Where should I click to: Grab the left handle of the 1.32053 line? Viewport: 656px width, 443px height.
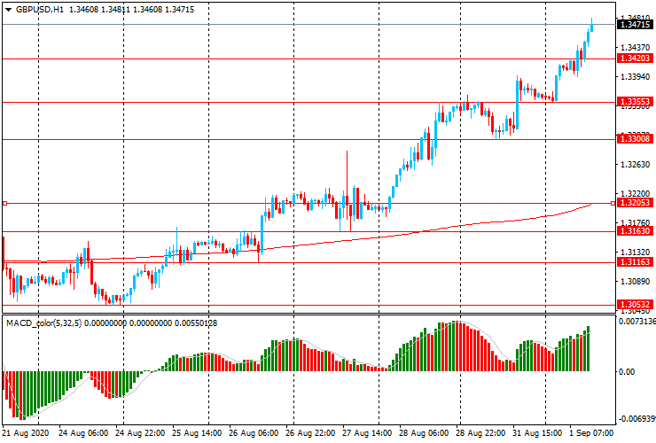click(x=4, y=203)
